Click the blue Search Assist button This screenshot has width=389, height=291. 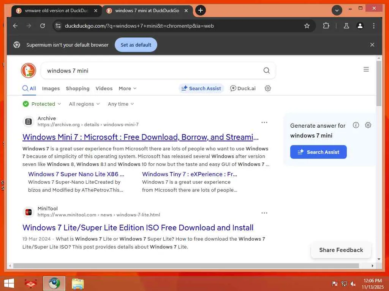318,152
